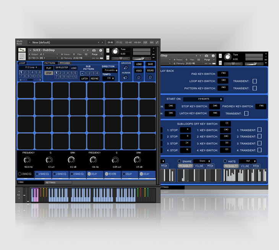Open the DIRECTION Forwards dropdown
Viewport: 279px width, 250px height.
[110, 70]
